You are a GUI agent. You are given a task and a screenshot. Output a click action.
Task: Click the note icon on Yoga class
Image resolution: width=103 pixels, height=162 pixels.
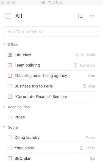pyautogui.click(x=82, y=148)
